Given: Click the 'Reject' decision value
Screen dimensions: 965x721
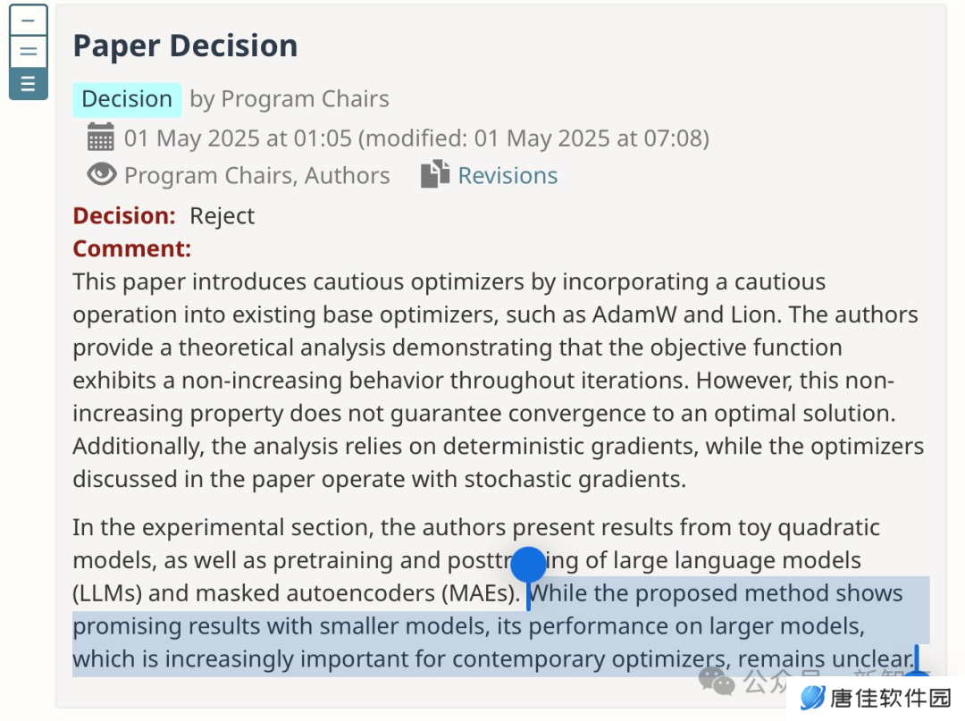Looking at the screenshot, I should [222, 216].
